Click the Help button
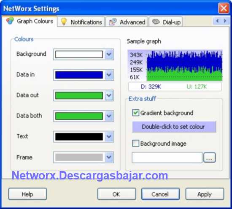The image size is (232, 209). pos(28,194)
